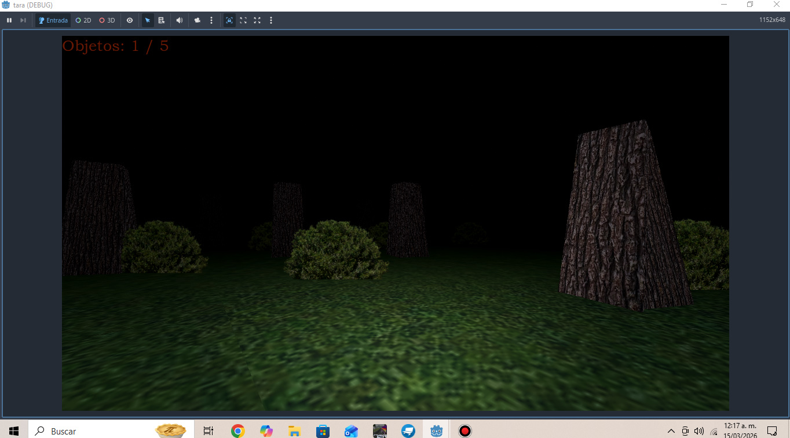Click the 1152x648 resolution label
The image size is (790, 438).
click(x=772, y=20)
